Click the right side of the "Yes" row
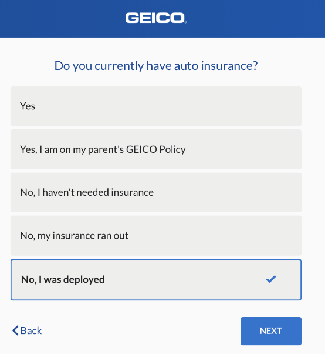Viewport: 325px width, 354px height. click(248, 106)
